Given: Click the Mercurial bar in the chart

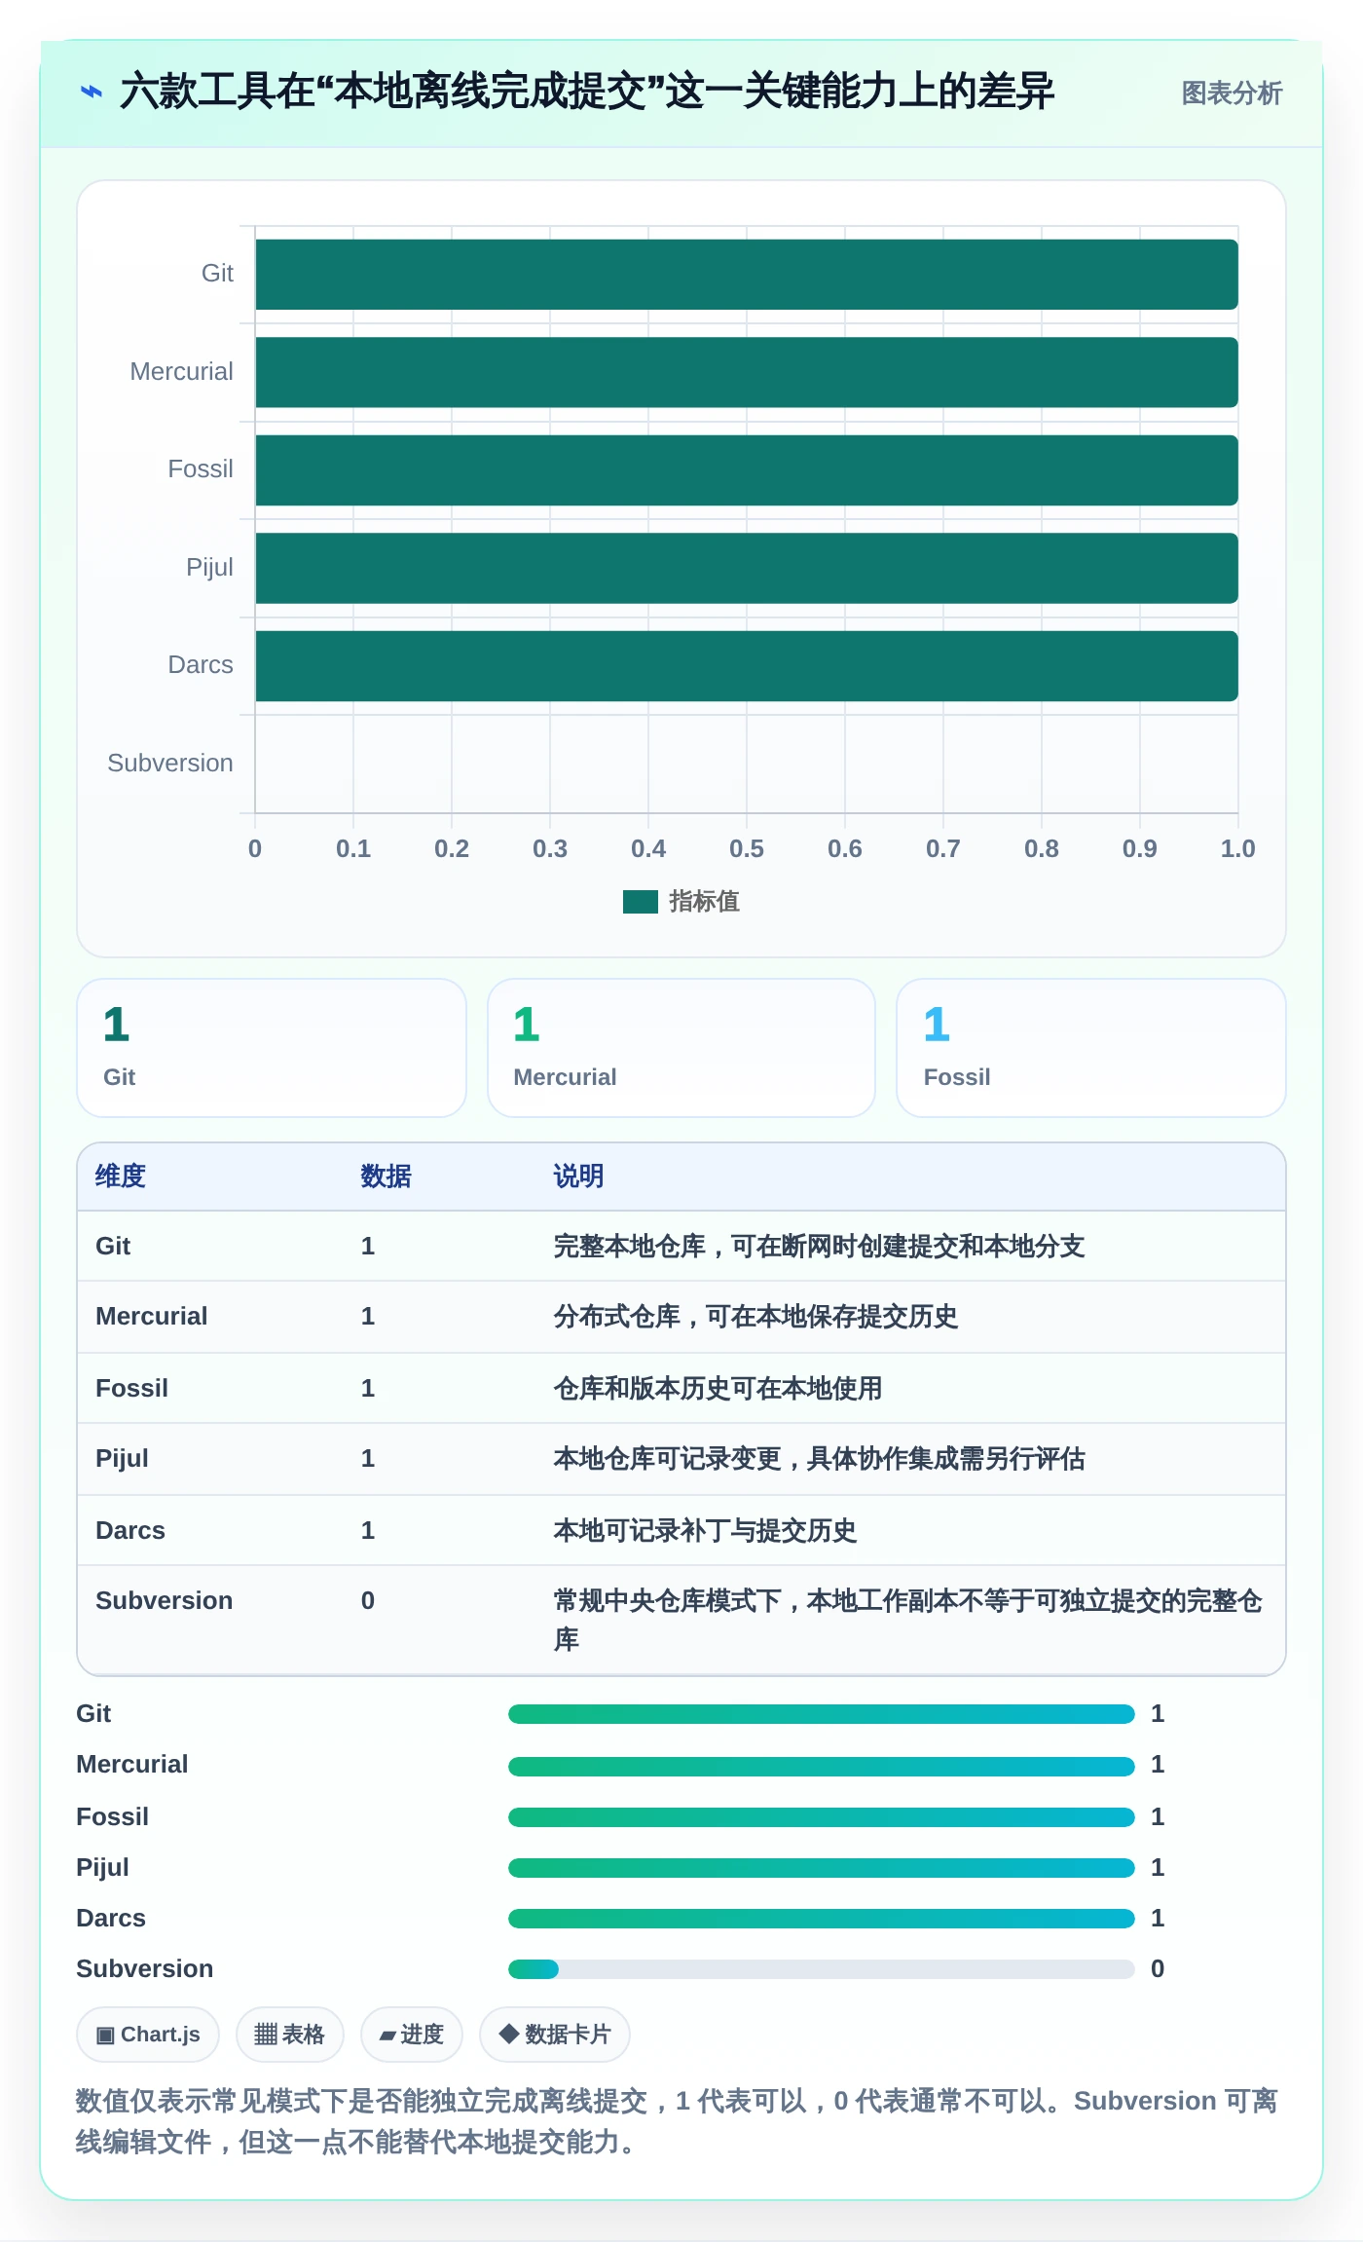Looking at the screenshot, I should click(747, 372).
